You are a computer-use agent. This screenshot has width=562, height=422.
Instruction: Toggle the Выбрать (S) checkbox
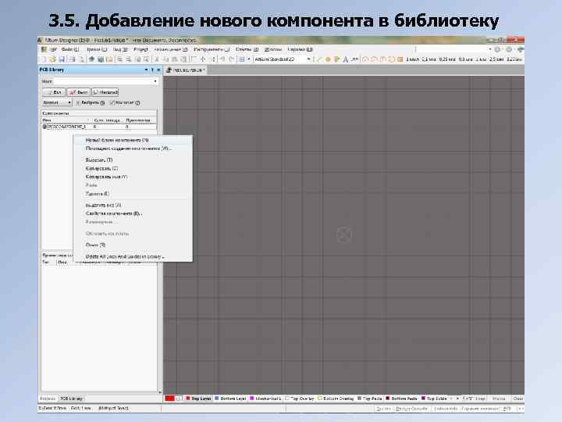pos(78,102)
